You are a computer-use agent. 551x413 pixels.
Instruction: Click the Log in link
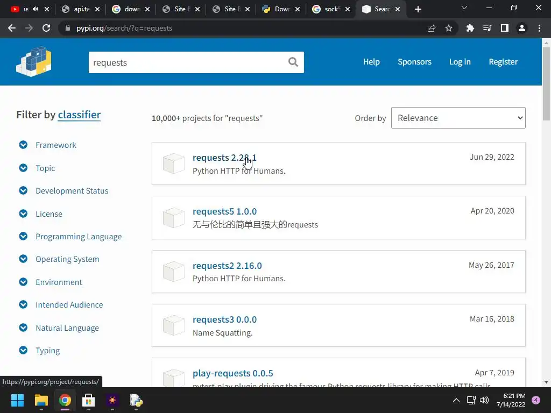tap(460, 62)
